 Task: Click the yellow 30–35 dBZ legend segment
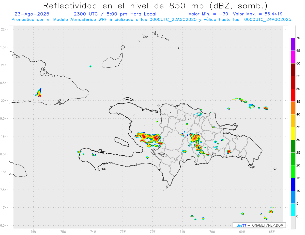tap(293, 133)
